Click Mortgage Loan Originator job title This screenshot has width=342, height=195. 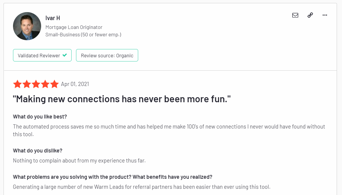click(74, 27)
